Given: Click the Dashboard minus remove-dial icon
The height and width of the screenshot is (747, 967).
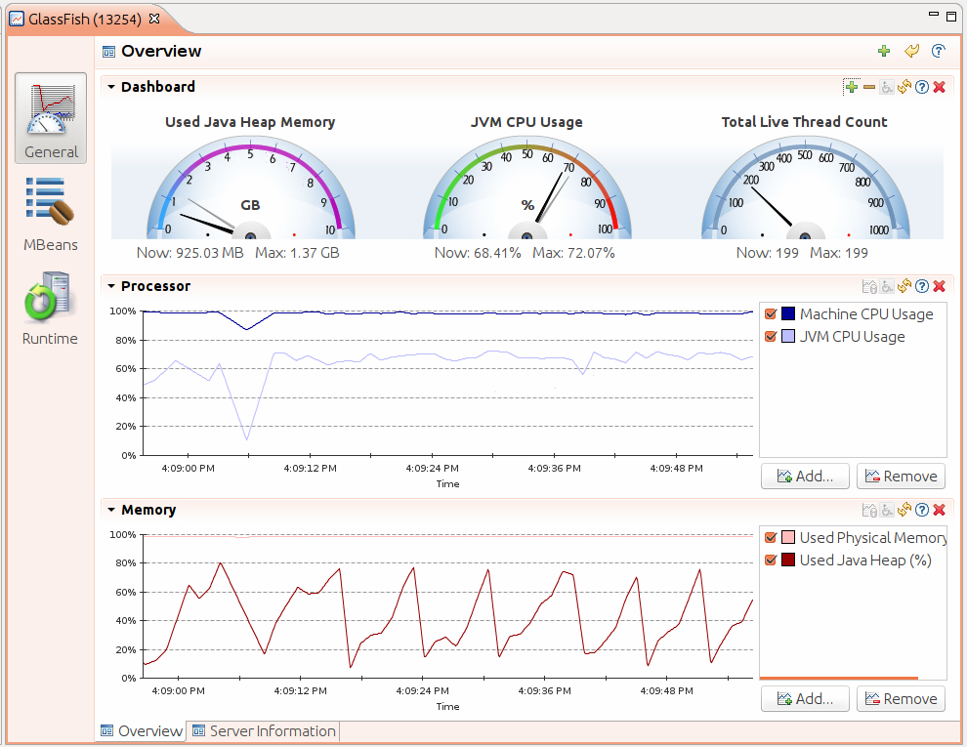Looking at the screenshot, I should point(869,87).
